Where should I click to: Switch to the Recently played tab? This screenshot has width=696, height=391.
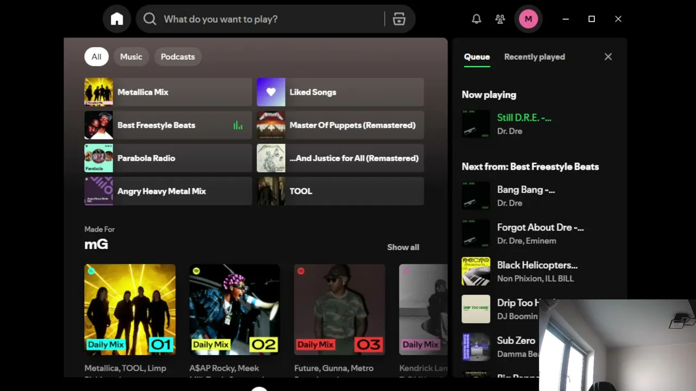point(535,56)
